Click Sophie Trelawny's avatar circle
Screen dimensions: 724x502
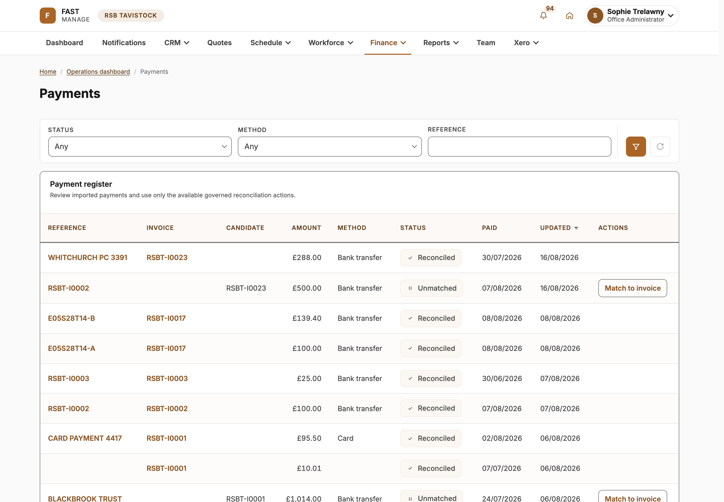coord(595,15)
